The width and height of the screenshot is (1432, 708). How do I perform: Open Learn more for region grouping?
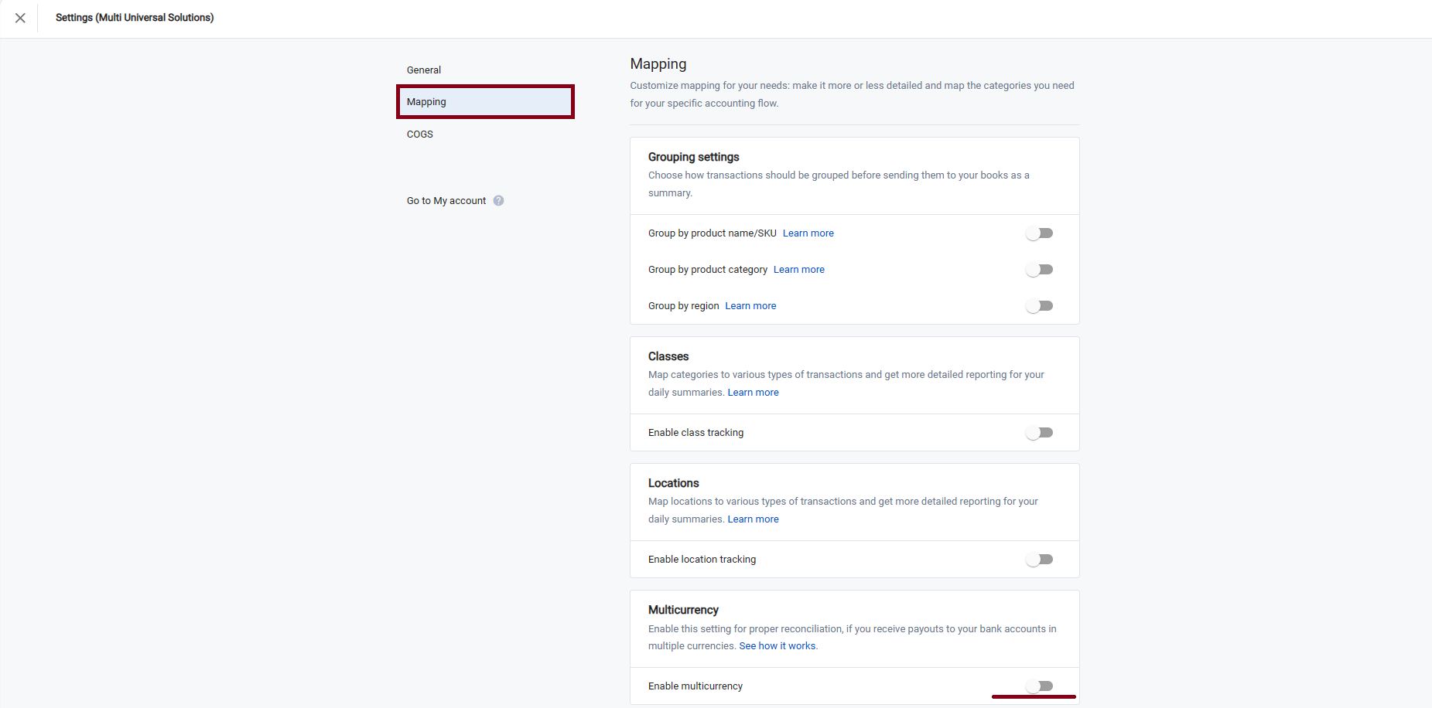click(x=750, y=305)
